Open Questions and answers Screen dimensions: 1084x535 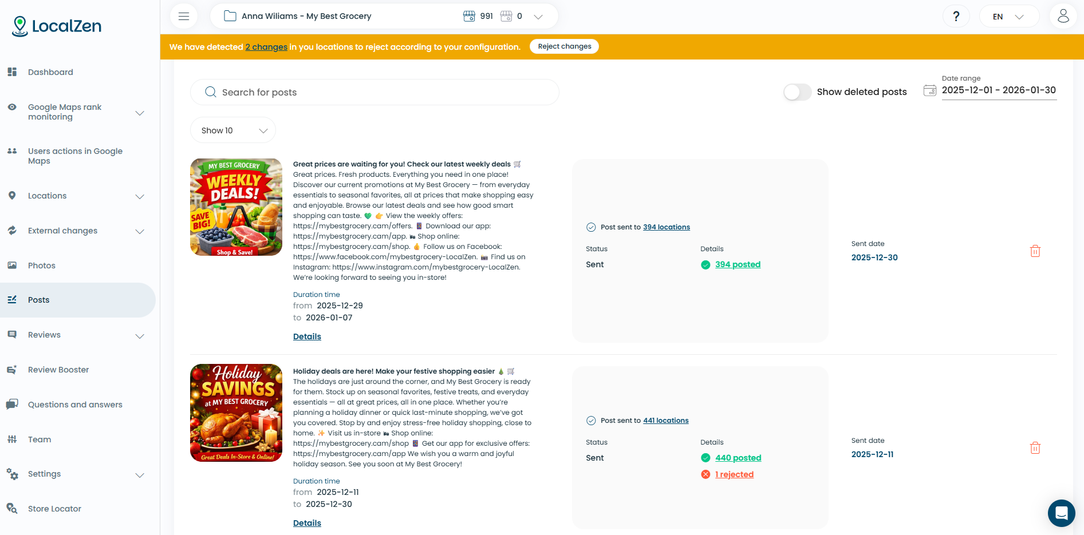pyautogui.click(x=75, y=405)
